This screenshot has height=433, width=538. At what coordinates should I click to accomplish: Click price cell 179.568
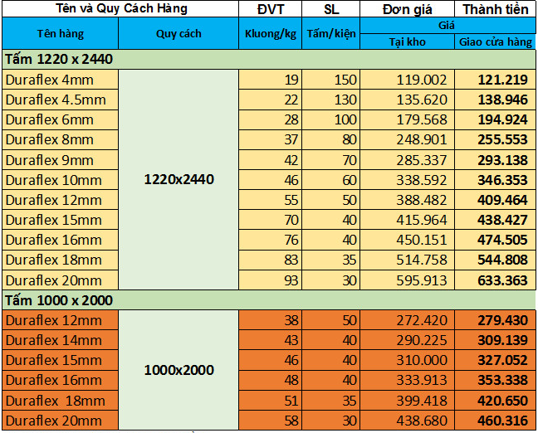pos(408,119)
